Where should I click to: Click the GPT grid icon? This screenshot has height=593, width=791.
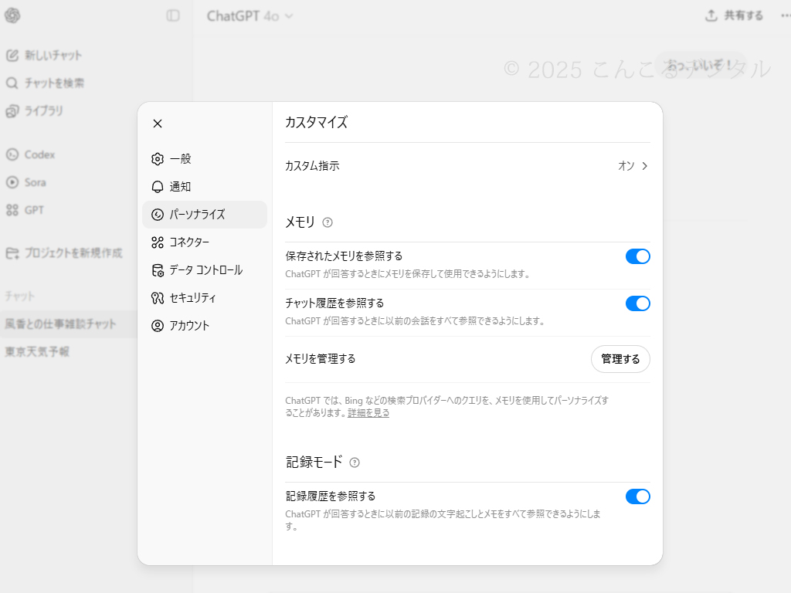[12, 210]
